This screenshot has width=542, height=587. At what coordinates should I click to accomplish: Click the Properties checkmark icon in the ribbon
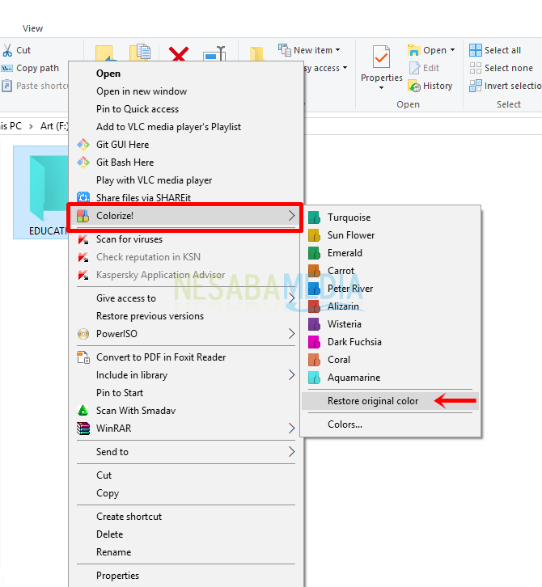click(x=381, y=57)
